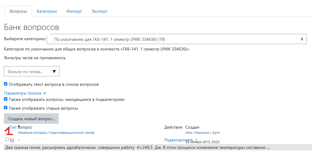Sort by creator Имя
The width and height of the screenshot is (312, 151).
coord(189,133)
